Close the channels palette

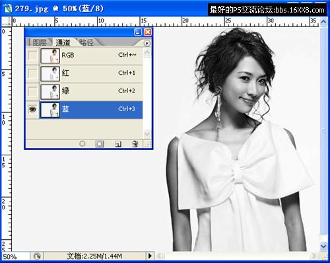click(148, 32)
